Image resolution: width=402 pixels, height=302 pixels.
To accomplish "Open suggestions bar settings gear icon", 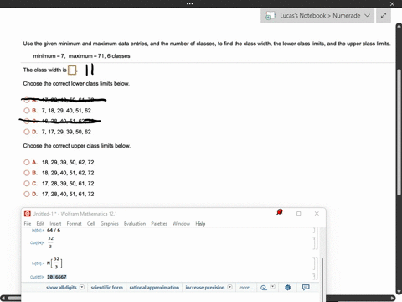I will click(x=287, y=288).
